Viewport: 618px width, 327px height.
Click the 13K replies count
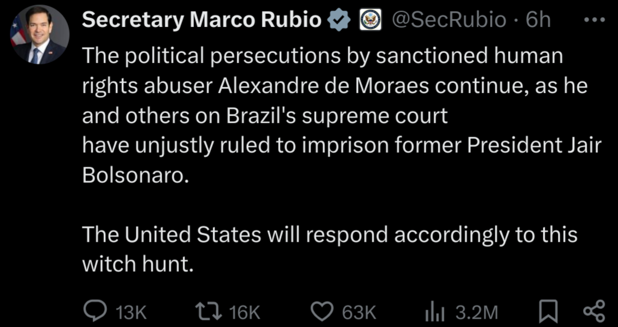pyautogui.click(x=132, y=313)
